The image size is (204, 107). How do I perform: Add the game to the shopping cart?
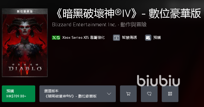(x=128, y=94)
